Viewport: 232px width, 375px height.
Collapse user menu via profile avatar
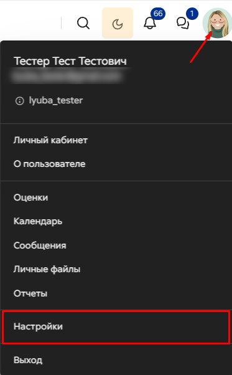point(217,23)
